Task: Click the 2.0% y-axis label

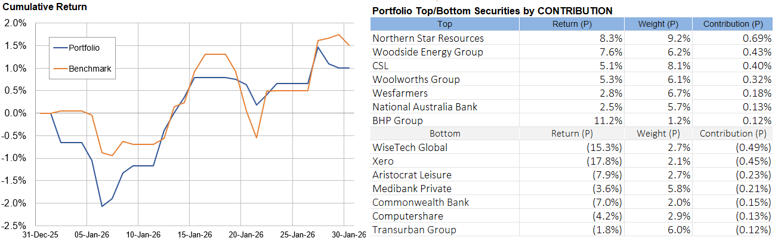Action: click(x=15, y=23)
